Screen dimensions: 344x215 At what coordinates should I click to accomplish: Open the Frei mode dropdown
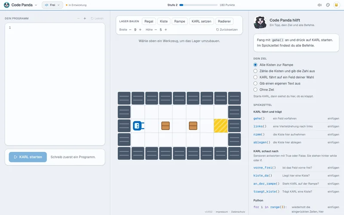coord(52,5)
